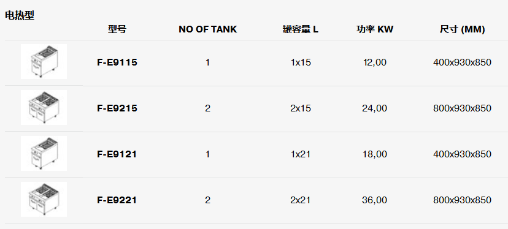Open the F-E9115 fryer product thumbnail

[44, 61]
